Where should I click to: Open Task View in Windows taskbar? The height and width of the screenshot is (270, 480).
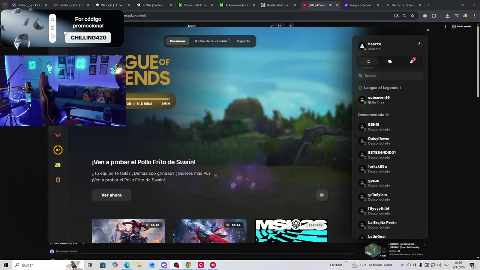(x=90, y=265)
